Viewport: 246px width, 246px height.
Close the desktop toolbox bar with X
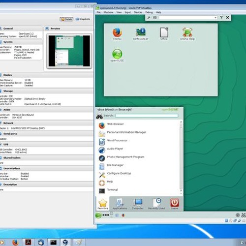click(227, 17)
